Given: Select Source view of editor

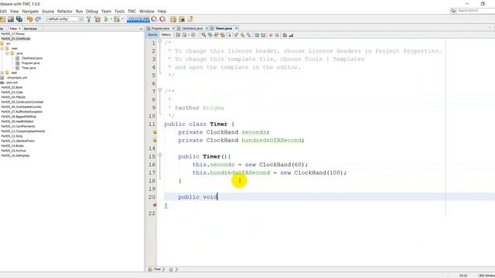Looking at the screenshot, I should coord(152,35).
